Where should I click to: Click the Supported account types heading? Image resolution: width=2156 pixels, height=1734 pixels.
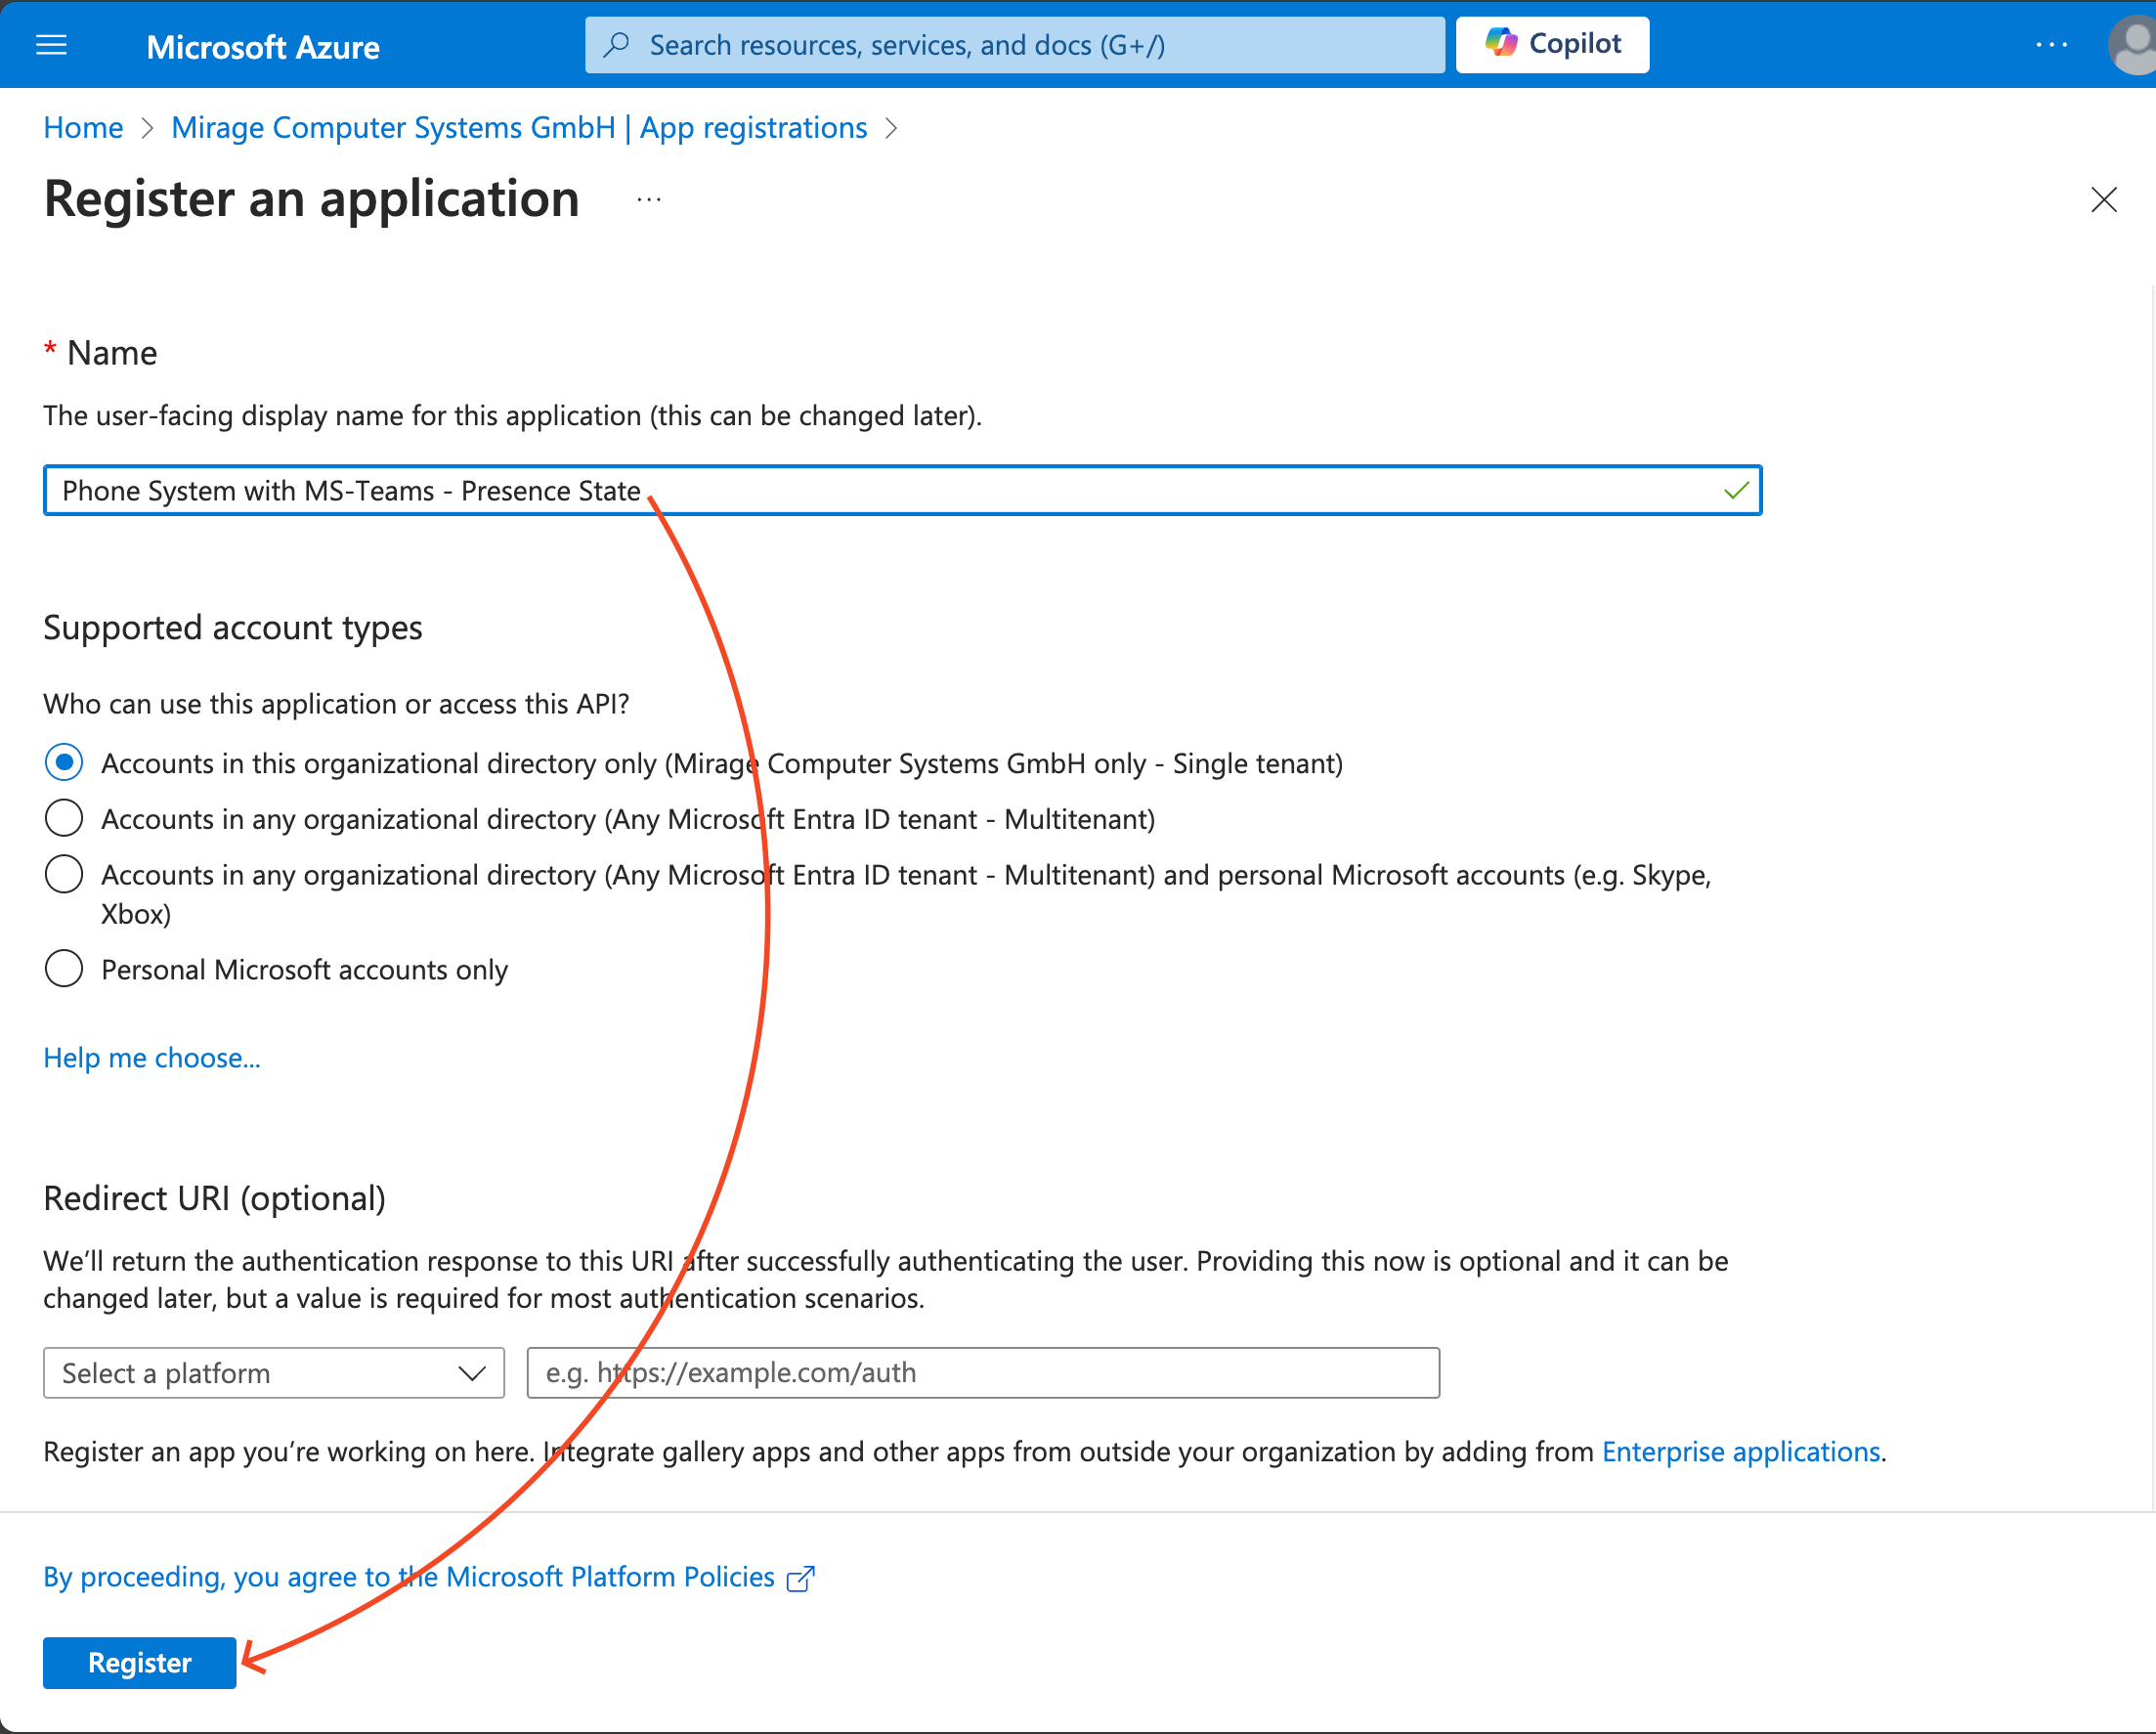pos(233,627)
